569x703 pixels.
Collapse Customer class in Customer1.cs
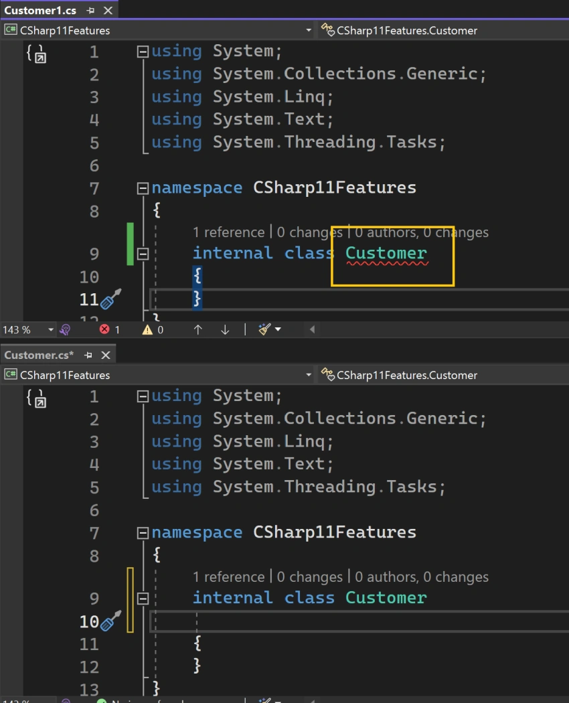click(143, 254)
